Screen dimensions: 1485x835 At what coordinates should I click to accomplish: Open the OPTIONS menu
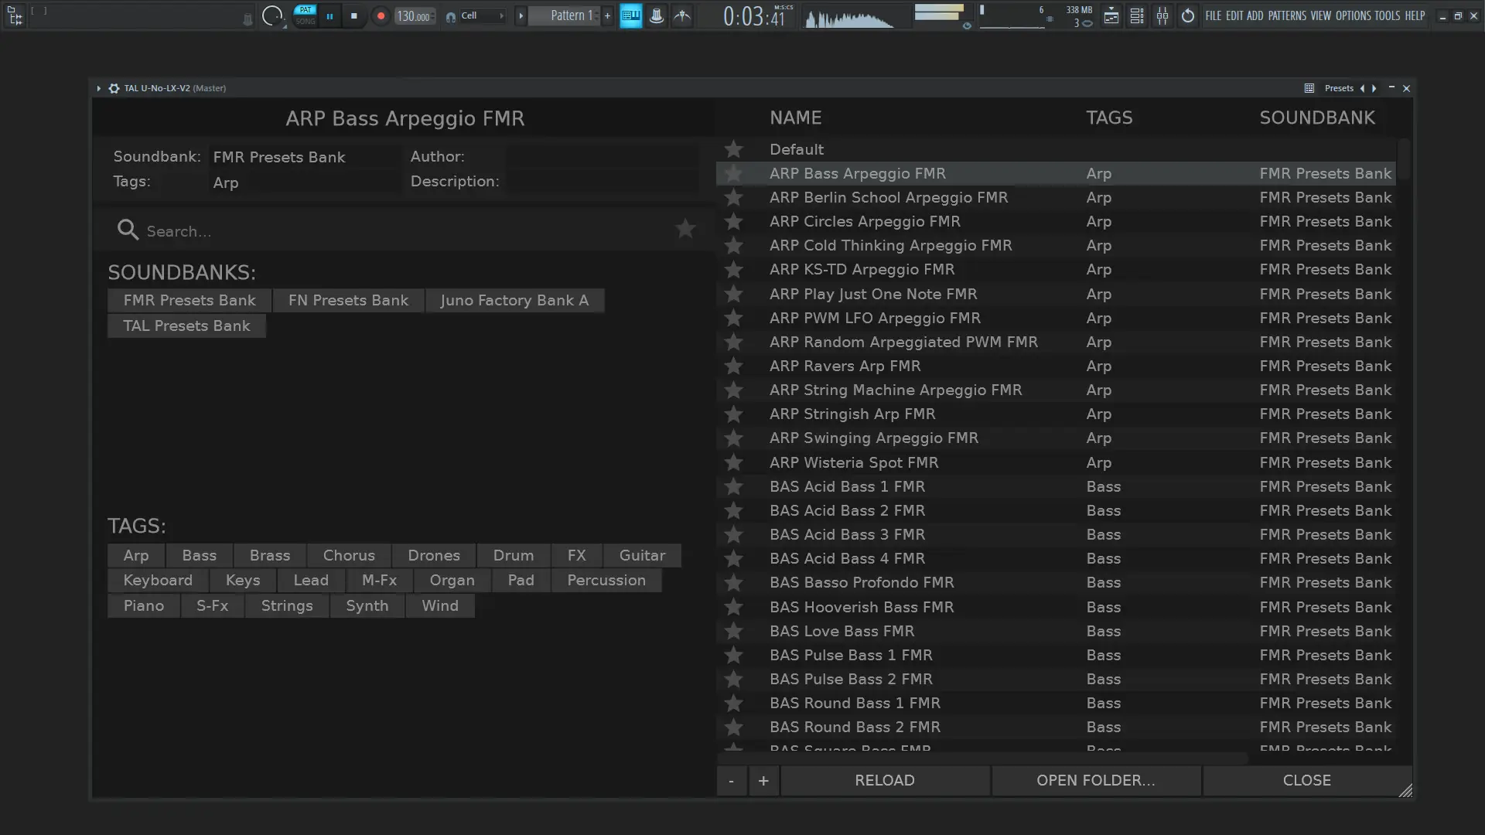point(1353,15)
